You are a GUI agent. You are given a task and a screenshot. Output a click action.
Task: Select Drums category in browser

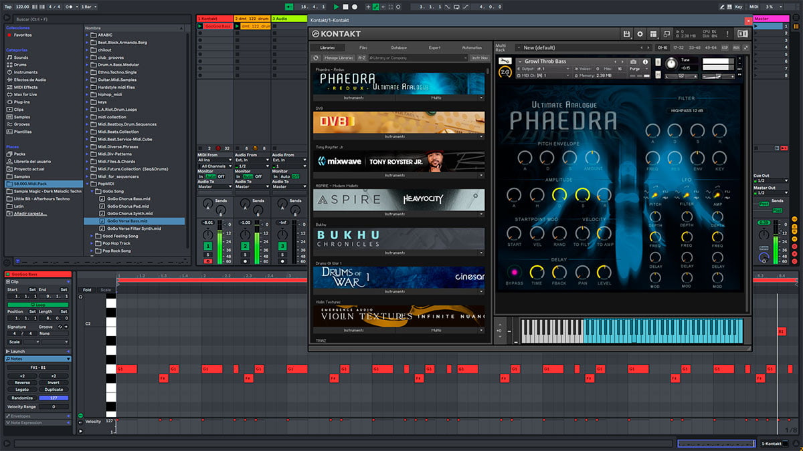(x=21, y=65)
